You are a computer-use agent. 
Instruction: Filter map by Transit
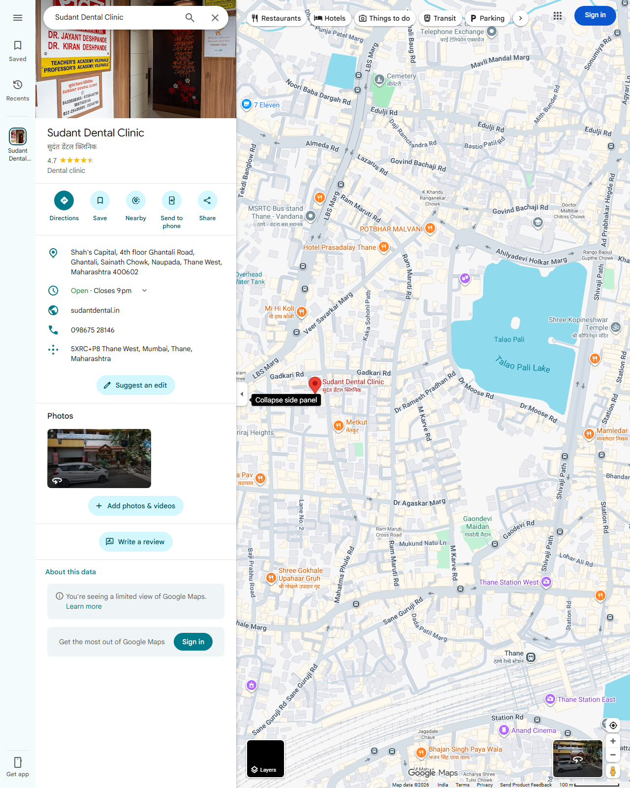tap(440, 18)
